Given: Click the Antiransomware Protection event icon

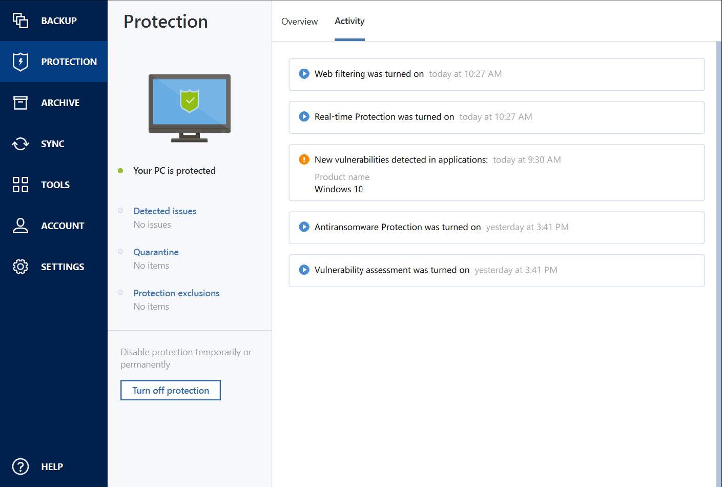Looking at the screenshot, I should click(304, 227).
